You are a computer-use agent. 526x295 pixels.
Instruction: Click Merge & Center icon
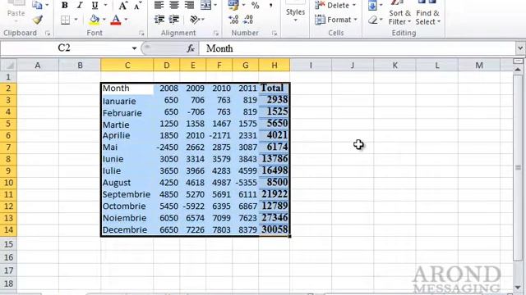pos(205,5)
